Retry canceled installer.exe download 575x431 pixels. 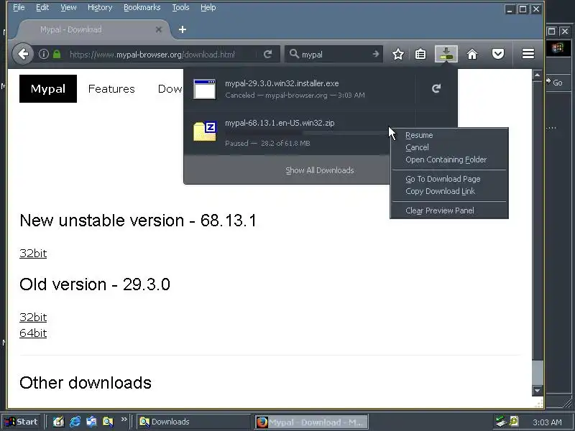(436, 88)
